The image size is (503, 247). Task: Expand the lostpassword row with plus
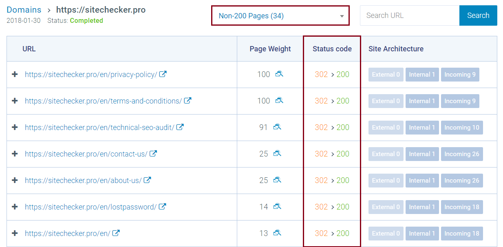(15, 207)
